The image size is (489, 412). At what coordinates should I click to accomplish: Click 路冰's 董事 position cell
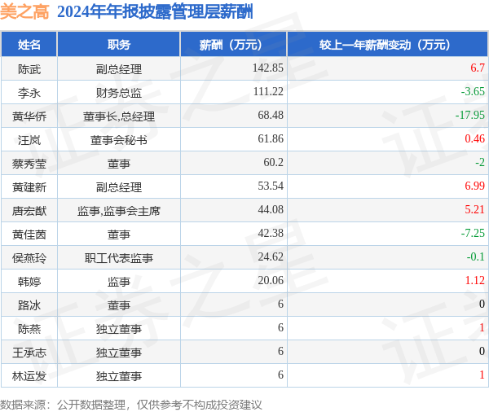(119, 305)
